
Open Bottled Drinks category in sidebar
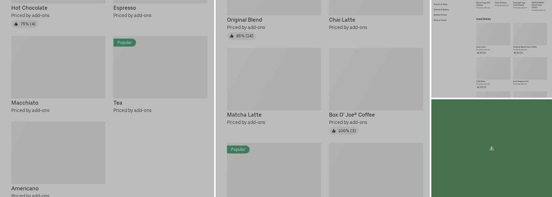pyautogui.click(x=440, y=15)
